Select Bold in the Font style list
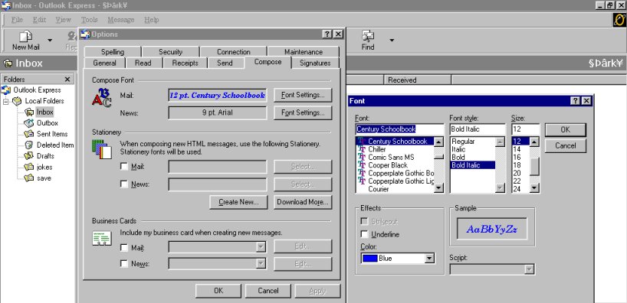627x303 pixels. [x=458, y=158]
